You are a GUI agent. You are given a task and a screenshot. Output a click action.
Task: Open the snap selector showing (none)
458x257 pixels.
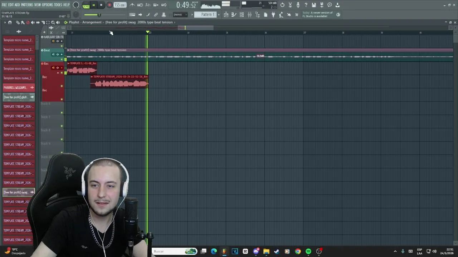[180, 15]
